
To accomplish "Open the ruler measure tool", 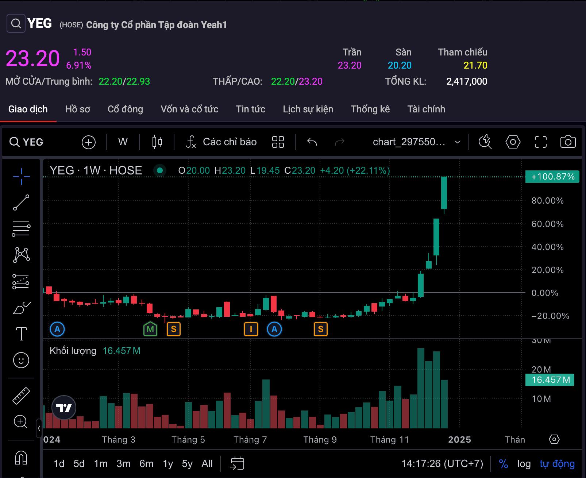I will tap(21, 396).
